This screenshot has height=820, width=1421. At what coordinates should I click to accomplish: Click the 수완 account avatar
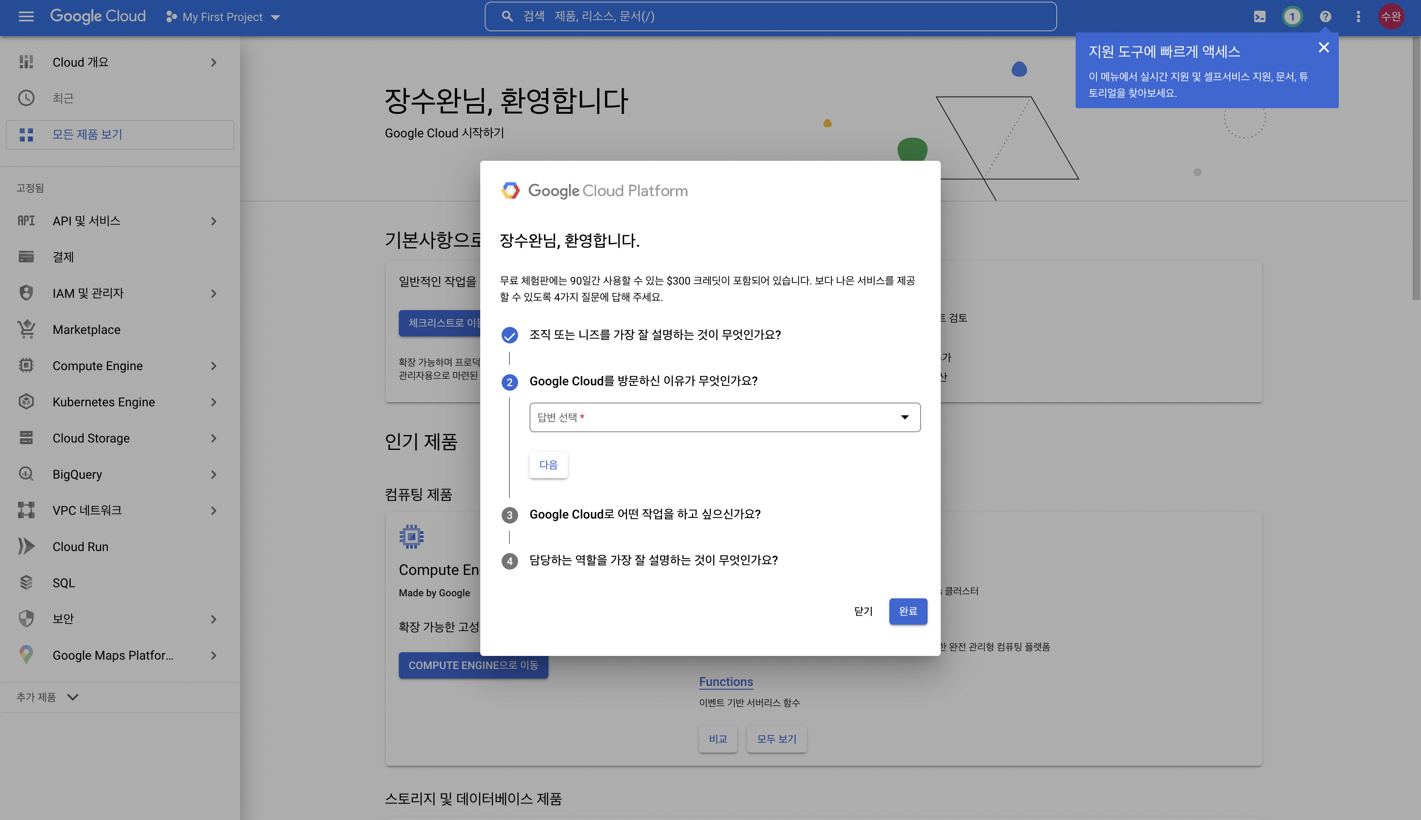pyautogui.click(x=1391, y=17)
